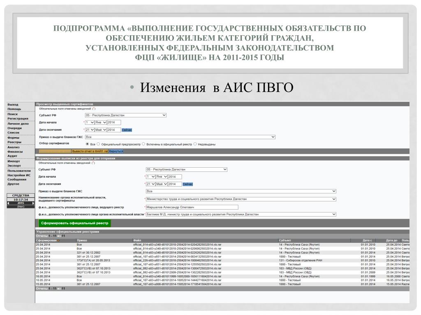
Task: Select Официальный предпросмотр radio option
Action: click(98, 144)
